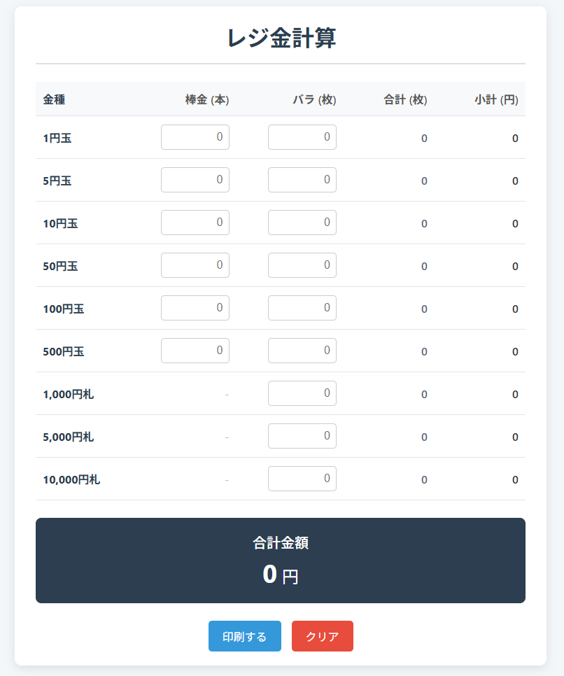Click the 1,000円札 バラ input field
This screenshot has width=564, height=676.
[x=302, y=393]
